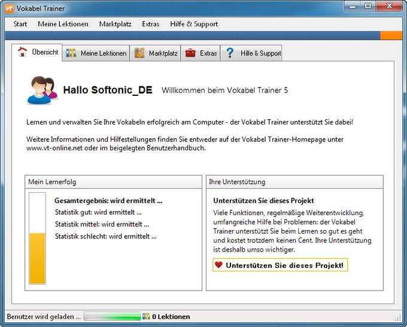Click 'Statistik gut: wird ermittelt ...' line
The image size is (407, 327).
pyautogui.click(x=98, y=212)
